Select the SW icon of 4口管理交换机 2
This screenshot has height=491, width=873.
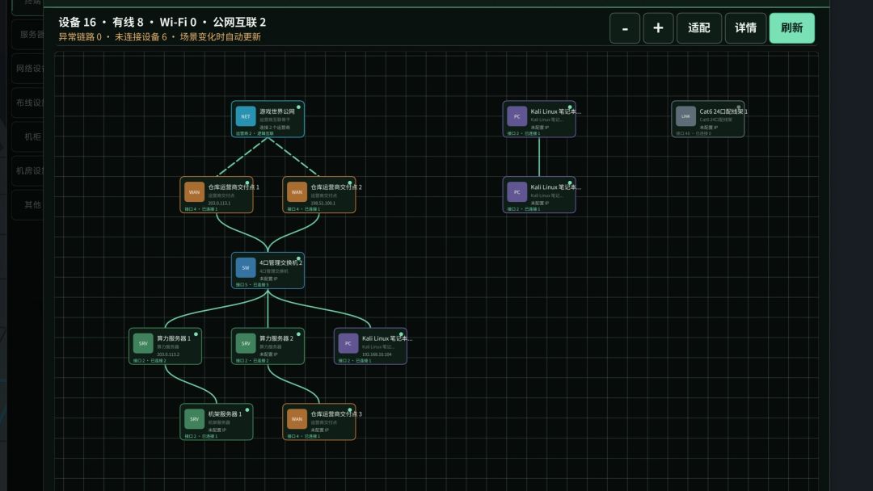click(x=246, y=268)
